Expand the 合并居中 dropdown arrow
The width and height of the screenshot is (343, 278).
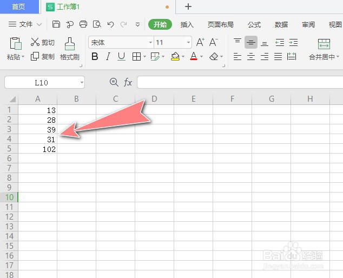pyautogui.click(x=338, y=57)
